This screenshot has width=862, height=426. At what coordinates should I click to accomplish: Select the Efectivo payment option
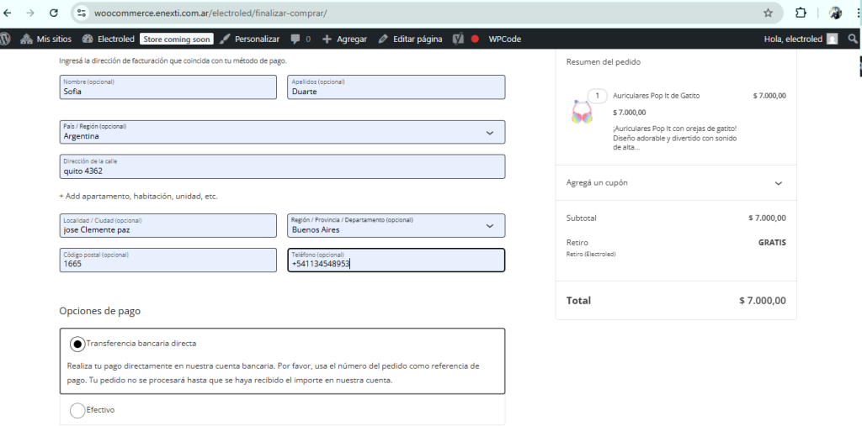pos(78,410)
